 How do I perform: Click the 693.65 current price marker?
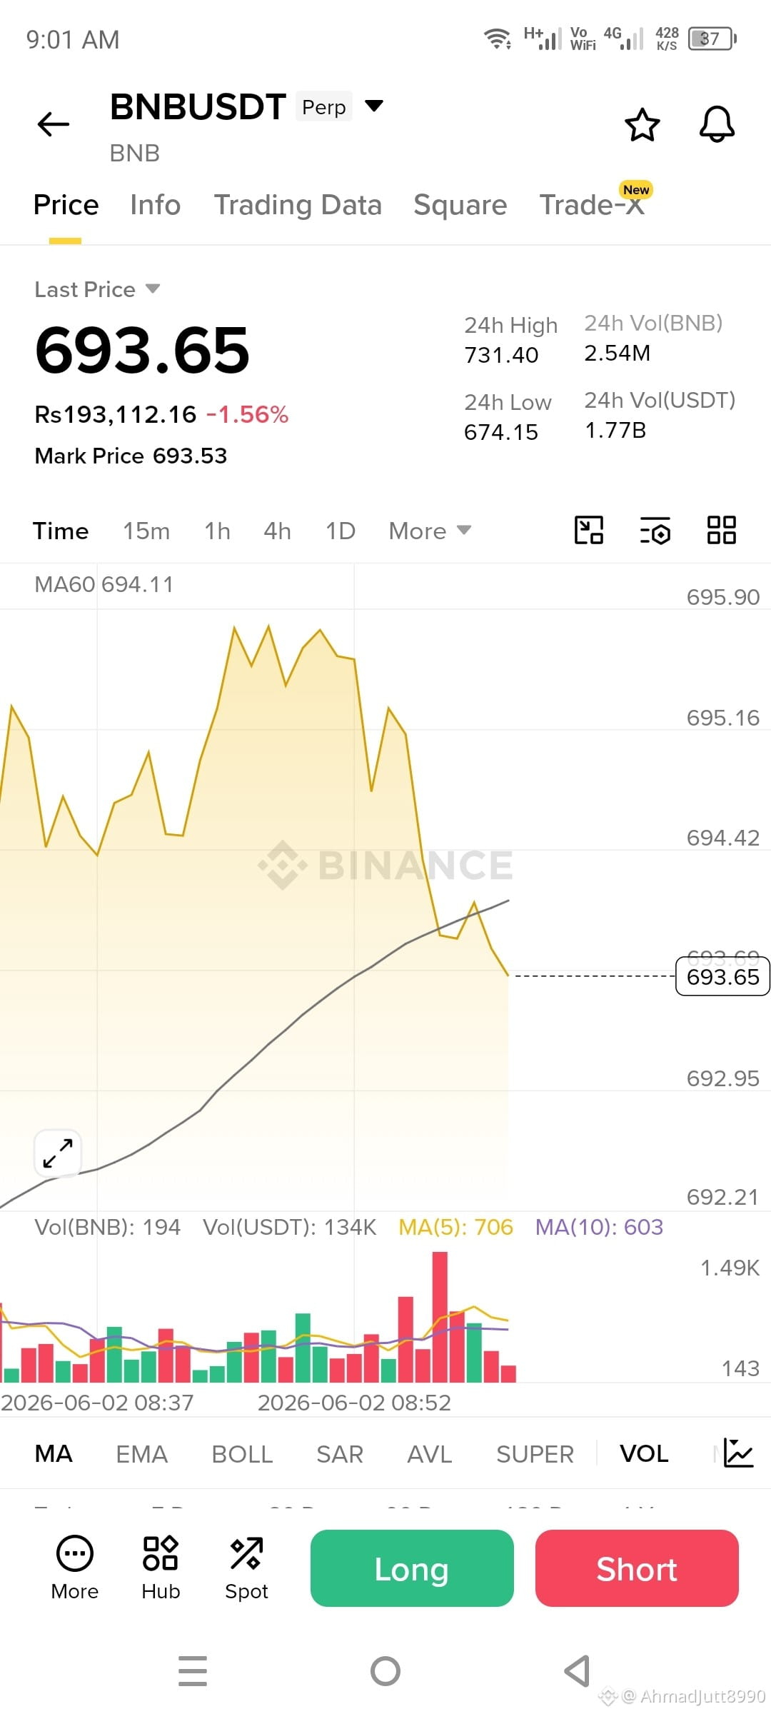(722, 976)
